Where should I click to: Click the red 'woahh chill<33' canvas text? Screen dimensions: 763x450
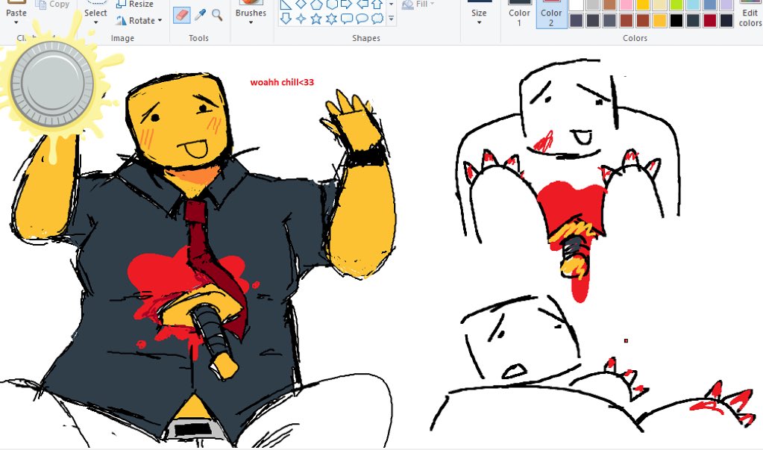(x=282, y=82)
